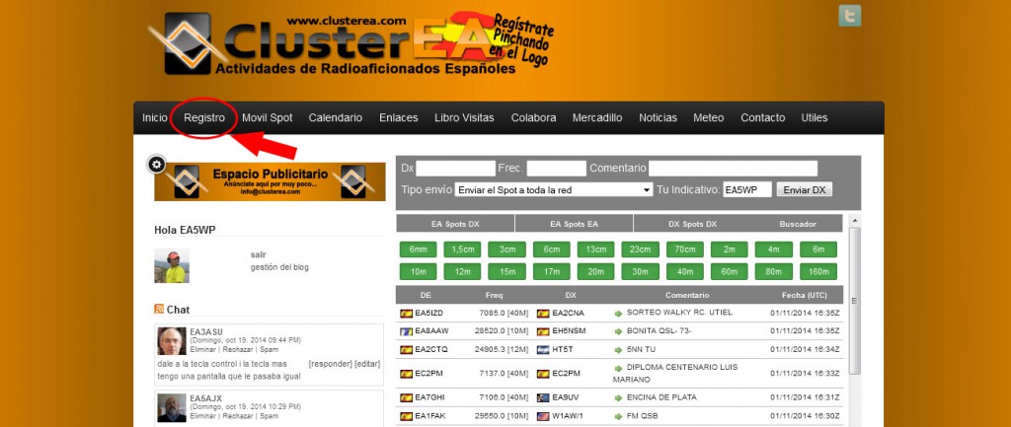
Task: Click the US flag beside W1AW/1
Action: 543,416
